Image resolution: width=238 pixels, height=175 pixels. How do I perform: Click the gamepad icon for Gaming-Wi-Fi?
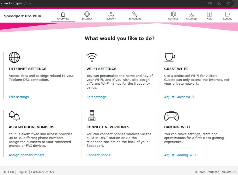(x=172, y=116)
